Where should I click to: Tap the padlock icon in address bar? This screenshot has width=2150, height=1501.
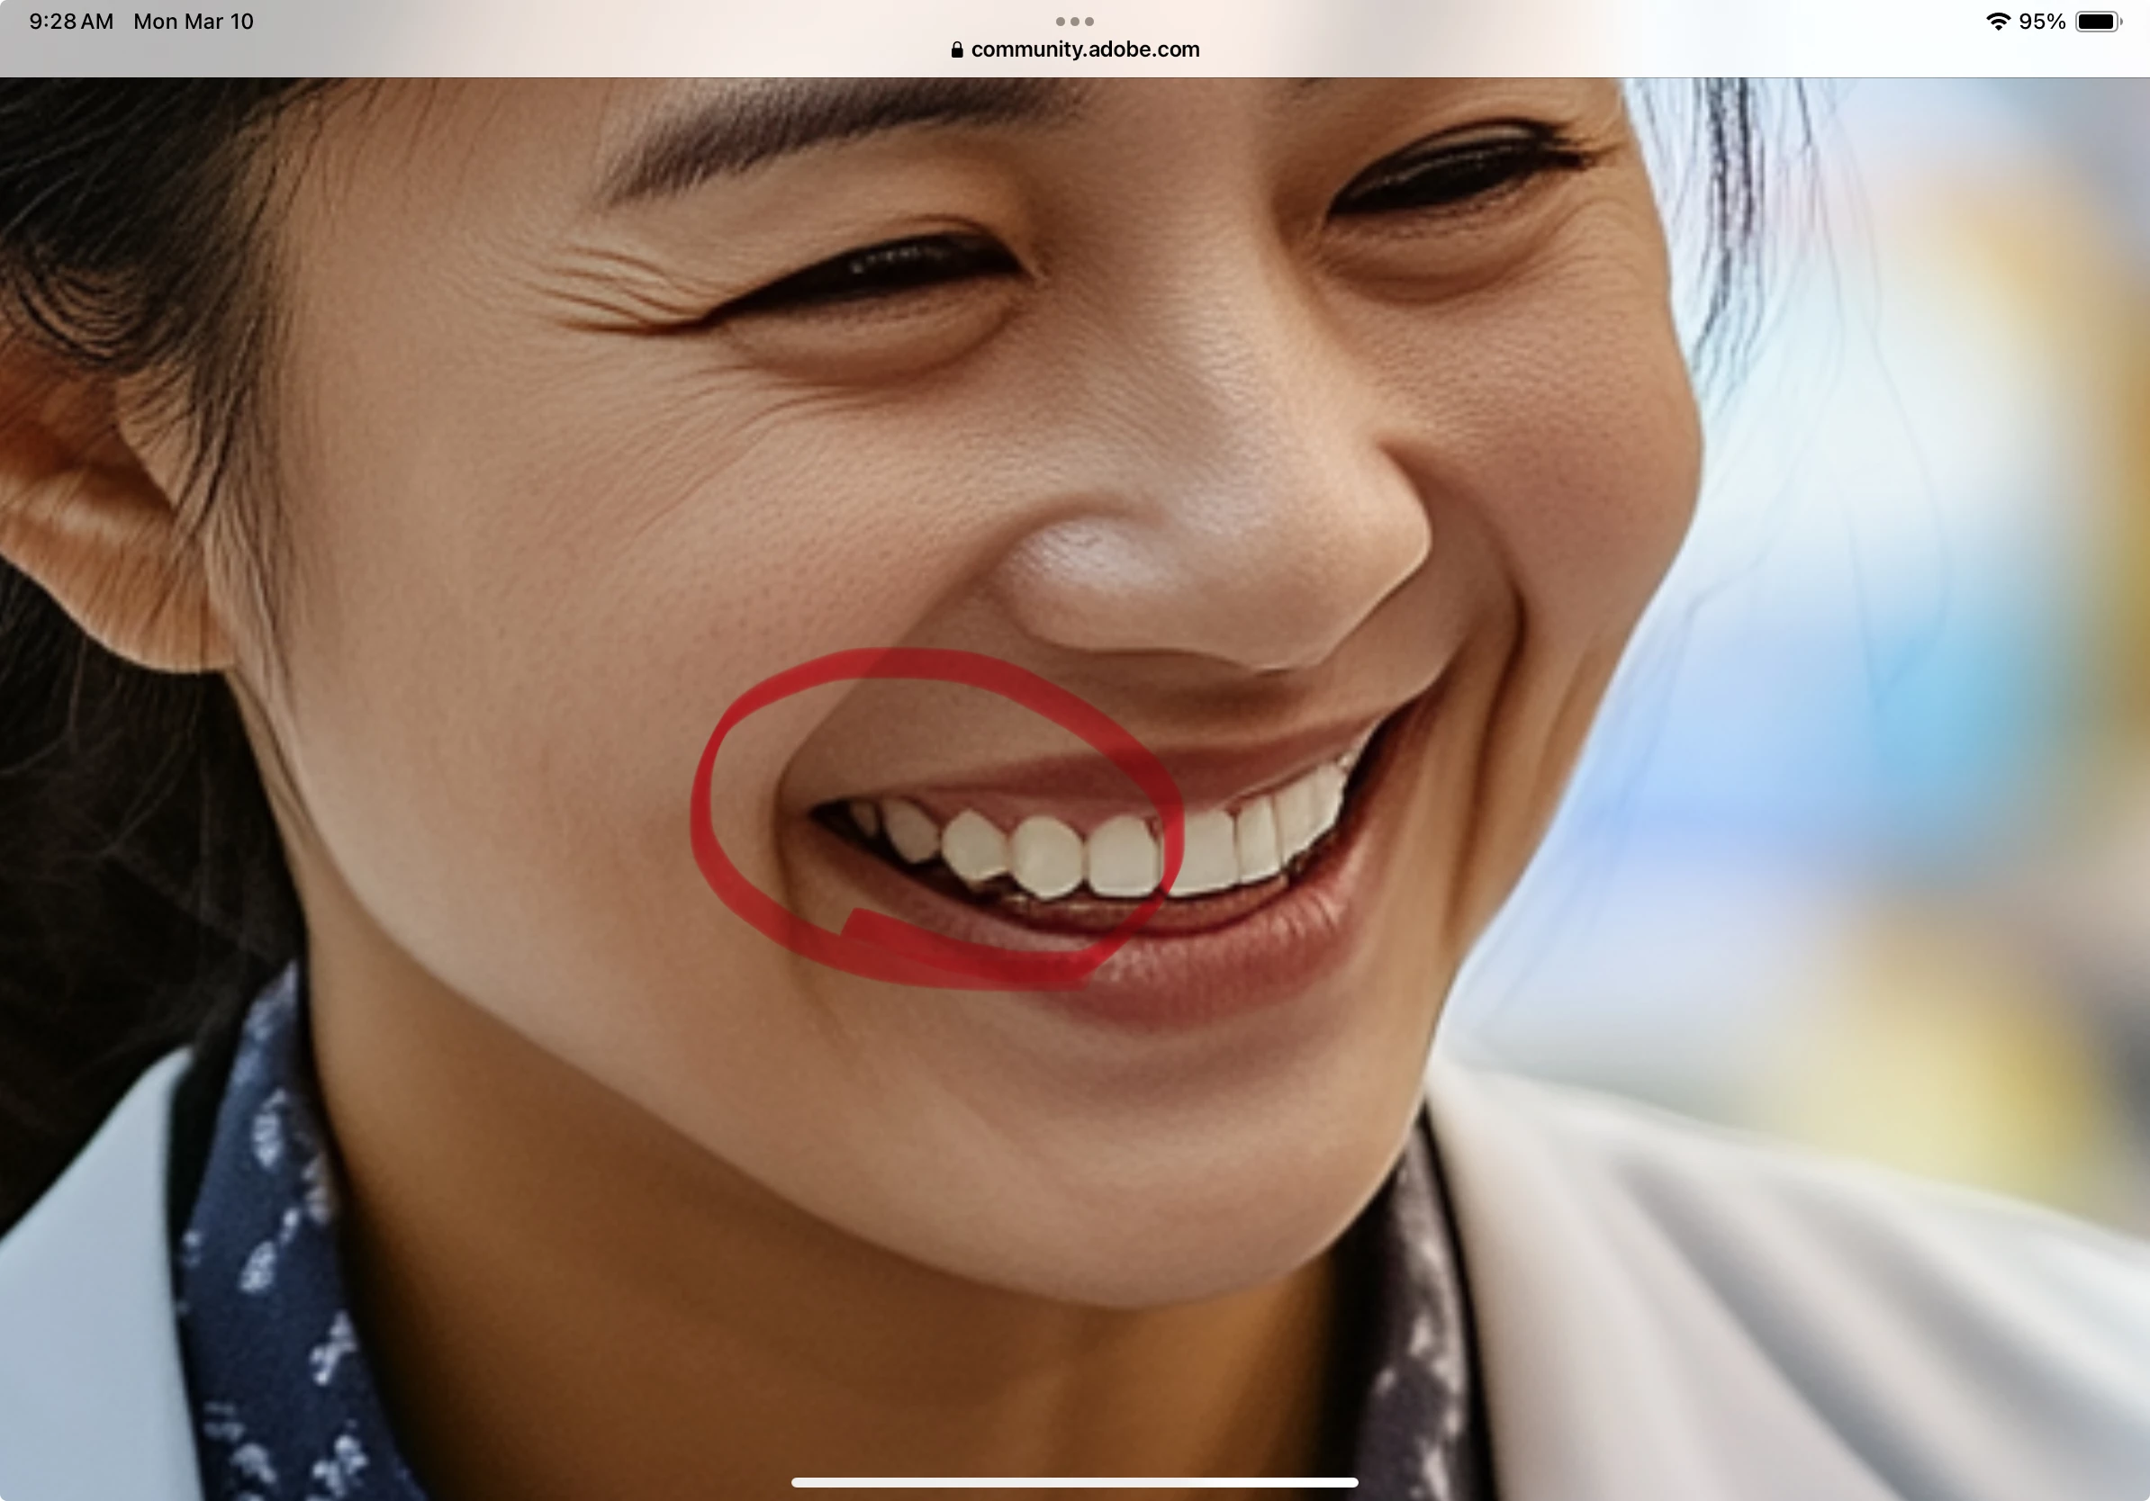click(x=956, y=49)
